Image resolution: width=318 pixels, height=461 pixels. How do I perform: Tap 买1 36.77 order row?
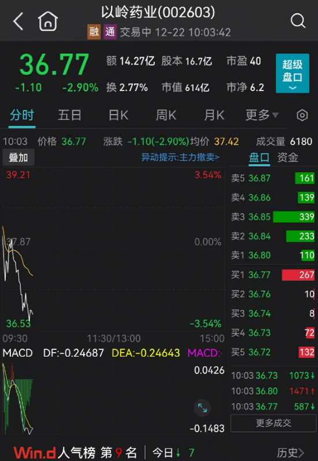(273, 275)
